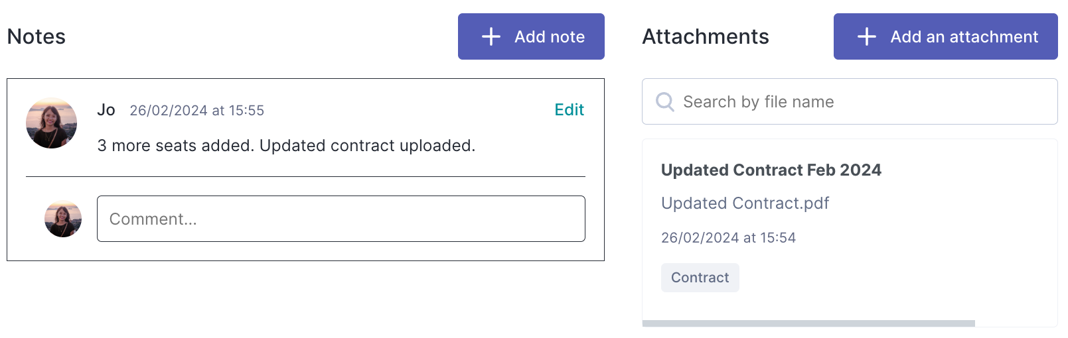The image size is (1068, 338).
Task: Focus the Comment... input field
Action: (x=341, y=219)
